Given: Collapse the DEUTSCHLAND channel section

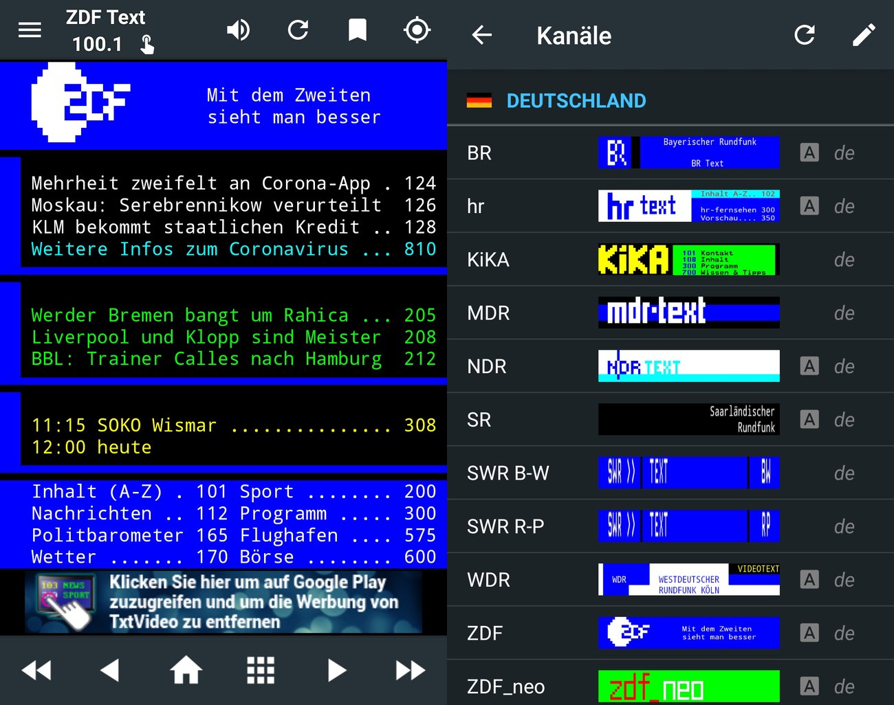Looking at the screenshot, I should click(576, 100).
